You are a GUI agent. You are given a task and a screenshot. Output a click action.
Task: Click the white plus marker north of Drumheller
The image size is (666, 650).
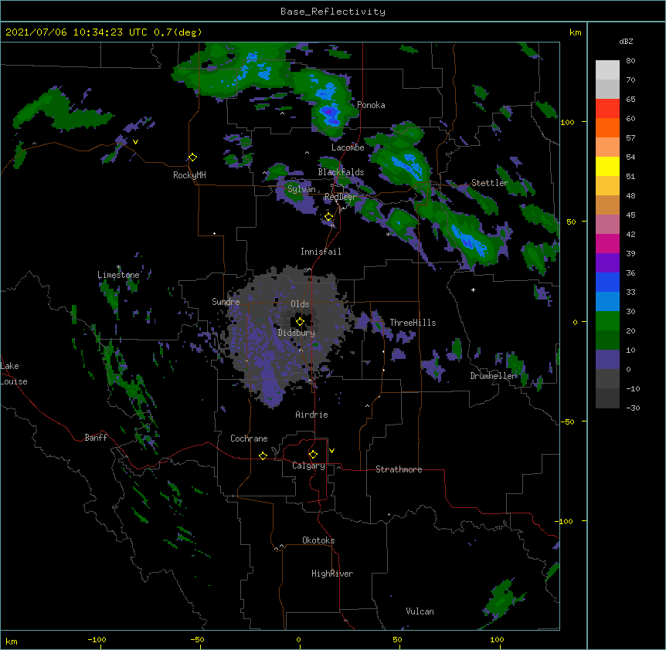coord(473,289)
